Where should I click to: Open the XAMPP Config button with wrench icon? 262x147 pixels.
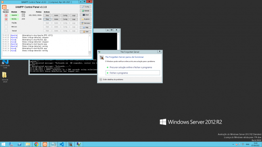(x=85, y=7)
